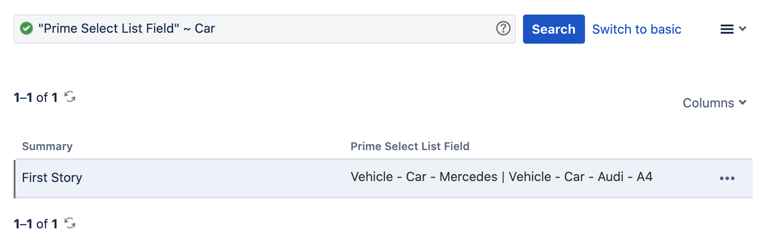Select the Vehicle - Car - Mercedes value
The height and width of the screenshot is (242, 759).
(424, 177)
